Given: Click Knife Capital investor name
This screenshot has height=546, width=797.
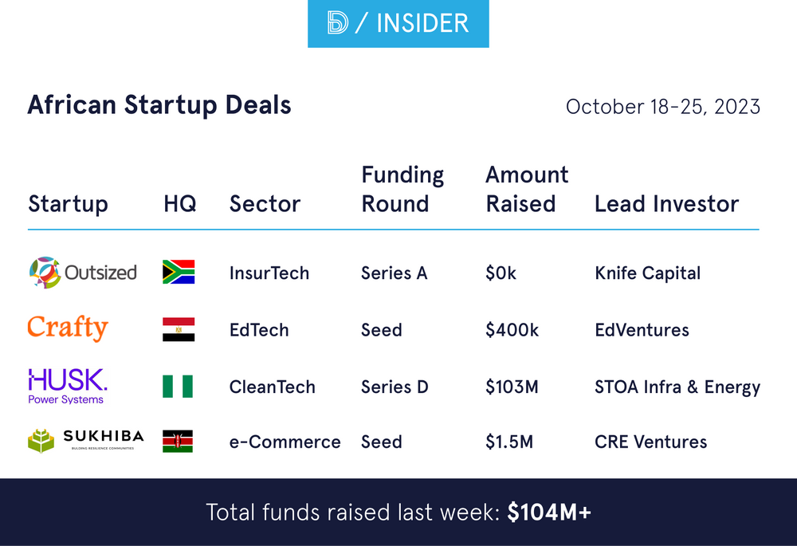Looking at the screenshot, I should [647, 273].
